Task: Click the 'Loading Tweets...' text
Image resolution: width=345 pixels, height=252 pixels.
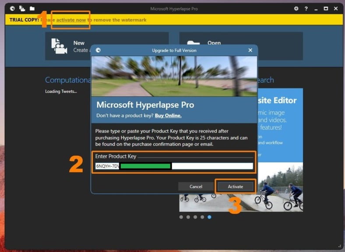Action: point(61,91)
